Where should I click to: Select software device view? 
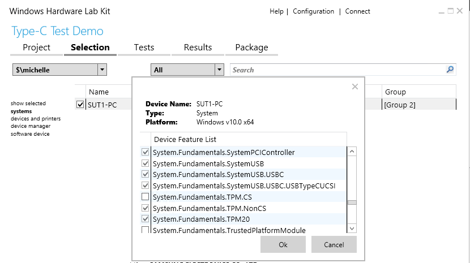tap(30, 134)
